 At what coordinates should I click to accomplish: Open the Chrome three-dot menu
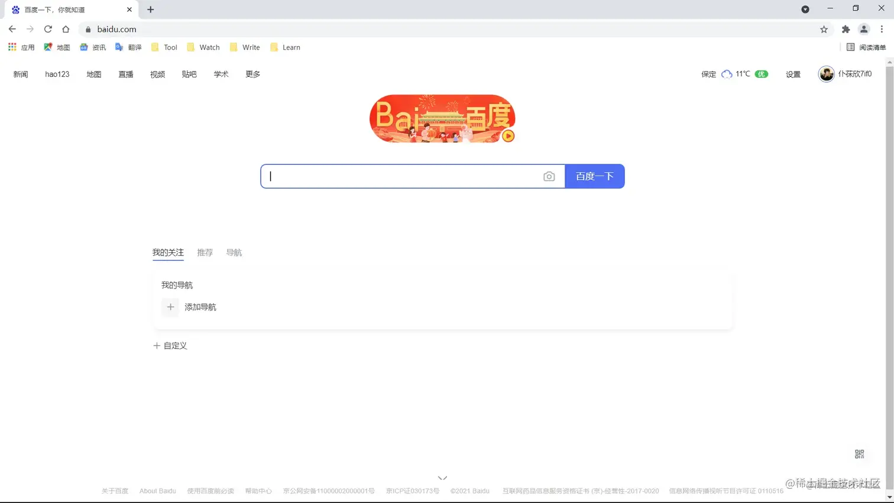point(882,30)
